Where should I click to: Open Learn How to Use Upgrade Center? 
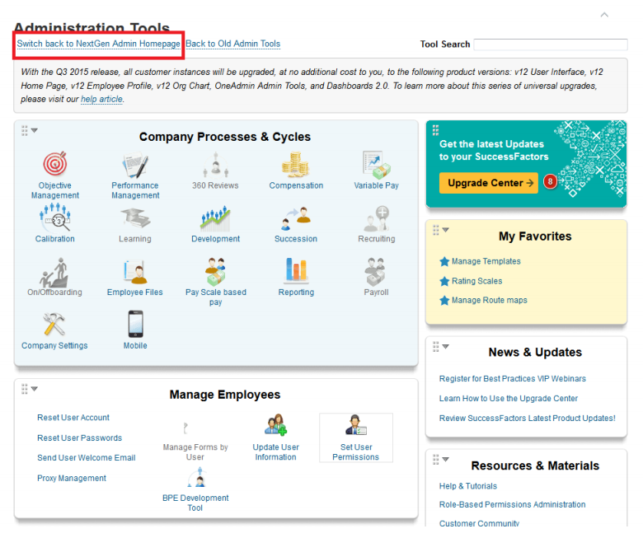tap(509, 398)
